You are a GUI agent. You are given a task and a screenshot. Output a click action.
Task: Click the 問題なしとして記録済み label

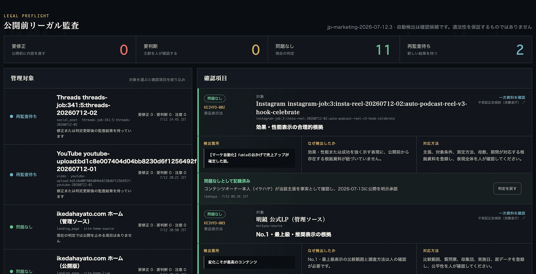click(227, 181)
